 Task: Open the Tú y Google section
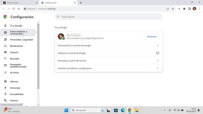tap(16, 26)
